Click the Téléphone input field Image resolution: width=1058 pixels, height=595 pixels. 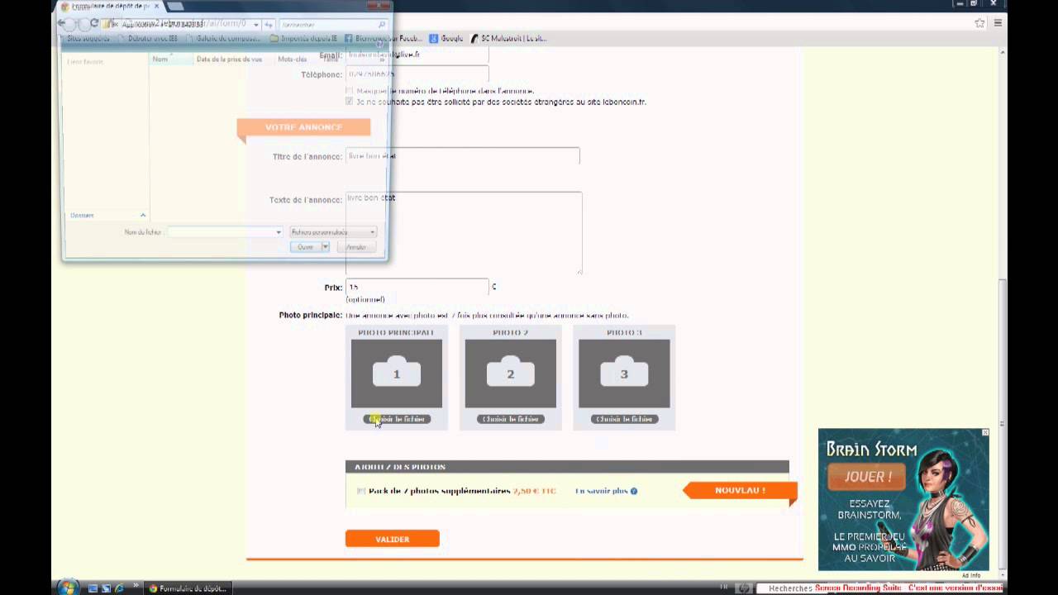(417, 74)
